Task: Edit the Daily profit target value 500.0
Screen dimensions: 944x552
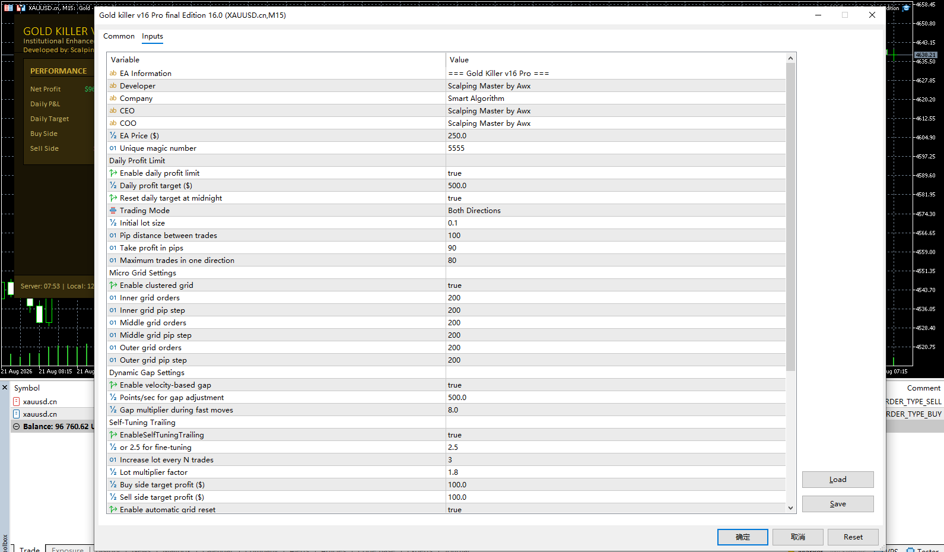Action: click(615, 186)
